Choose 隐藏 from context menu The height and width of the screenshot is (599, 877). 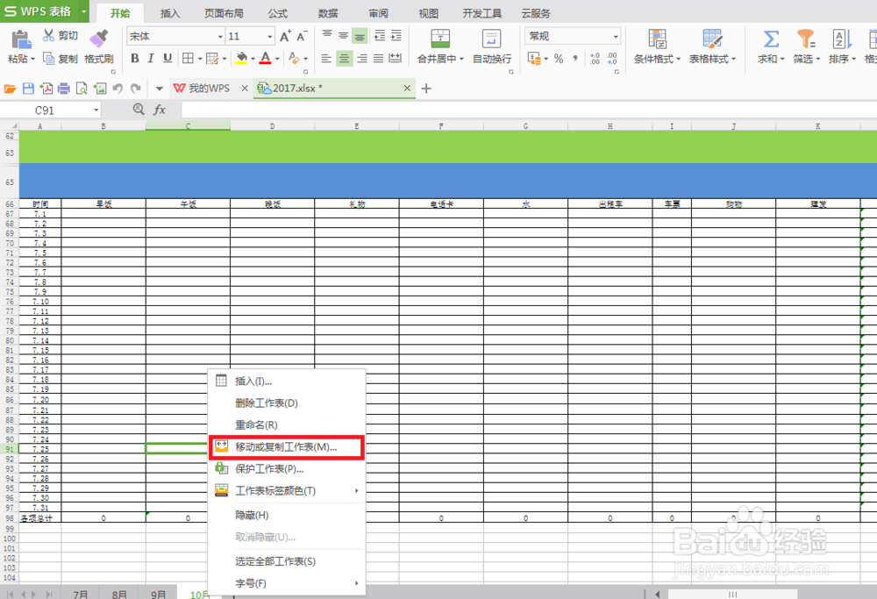[x=287, y=515]
